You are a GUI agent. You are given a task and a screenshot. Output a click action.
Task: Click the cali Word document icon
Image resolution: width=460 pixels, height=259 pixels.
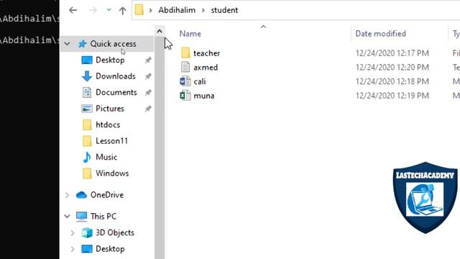point(185,81)
